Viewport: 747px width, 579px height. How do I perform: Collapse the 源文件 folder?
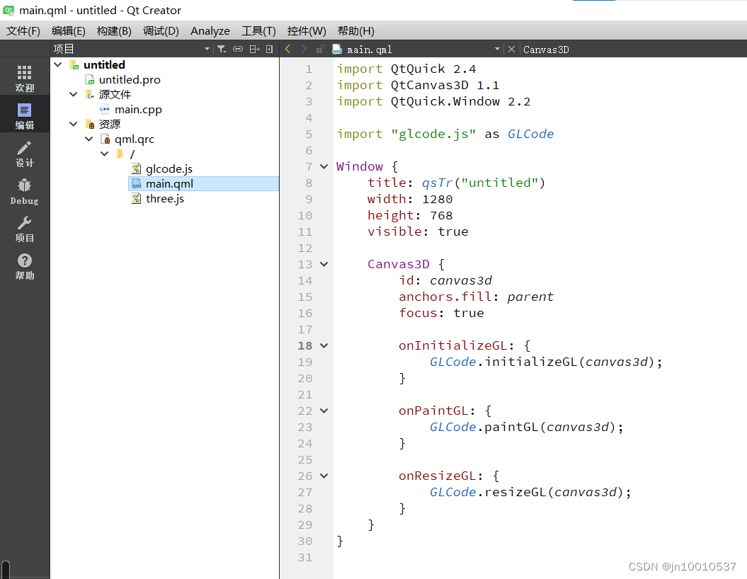74,94
